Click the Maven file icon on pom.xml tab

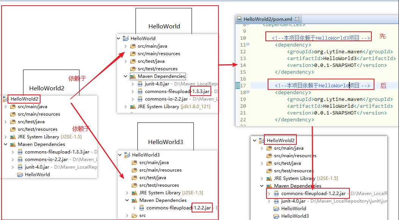pyautogui.click(x=239, y=19)
